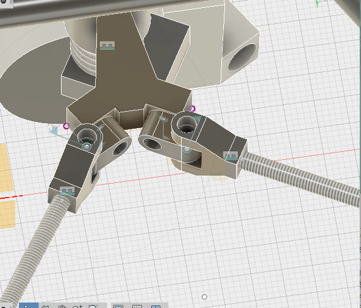Select the magenta sketch point near the left clevis
Image resolution: width=361 pixels, height=308 pixels.
click(66, 126)
